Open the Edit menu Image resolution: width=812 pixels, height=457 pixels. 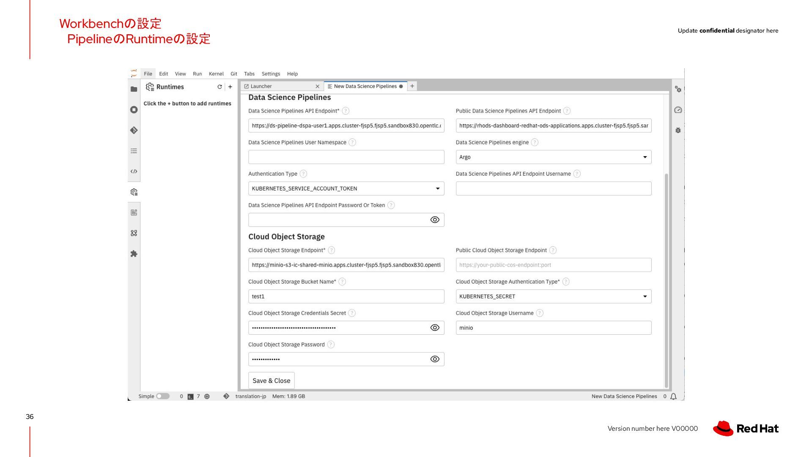tap(164, 74)
